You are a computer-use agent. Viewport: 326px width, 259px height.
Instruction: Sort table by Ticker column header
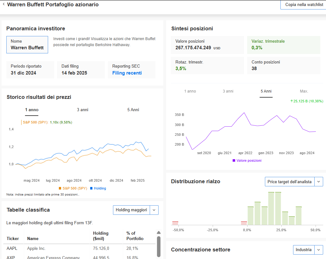tap(13, 239)
